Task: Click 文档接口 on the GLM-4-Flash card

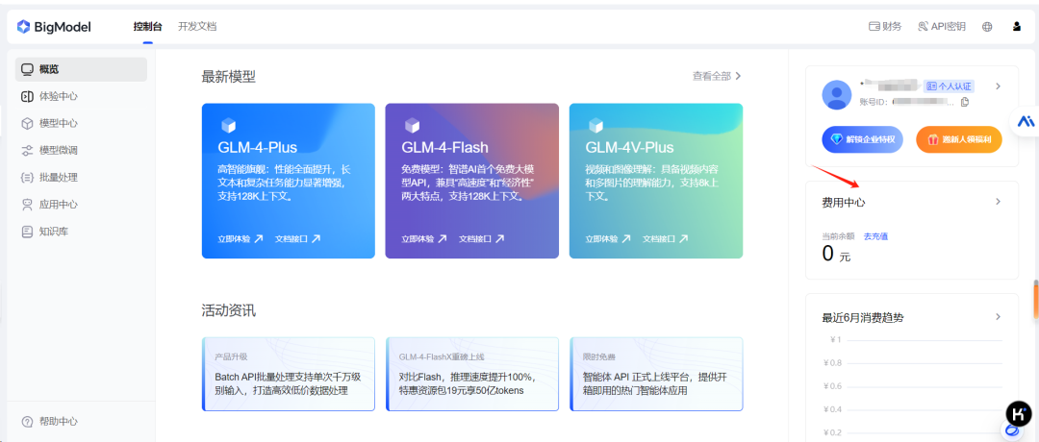Action: pos(482,239)
